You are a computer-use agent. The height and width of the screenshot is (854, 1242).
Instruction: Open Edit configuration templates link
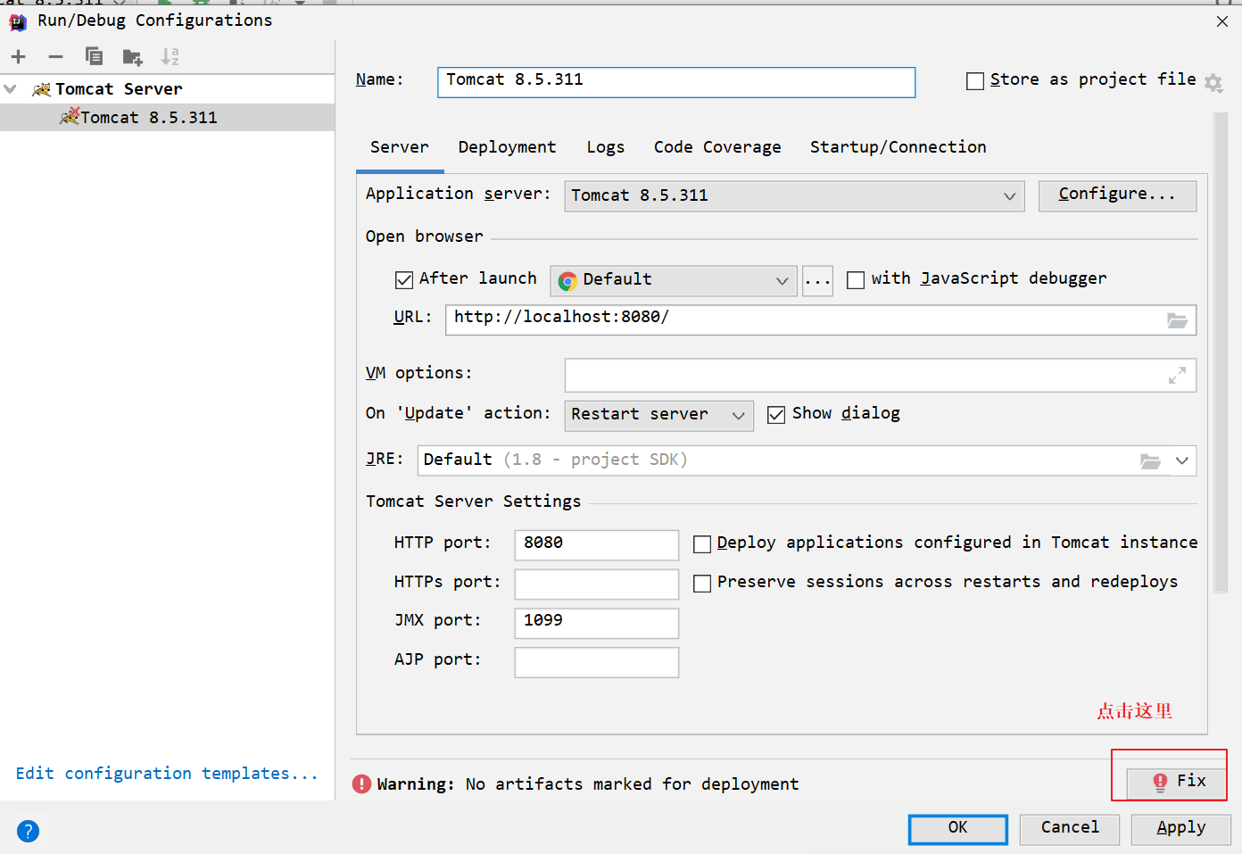click(x=167, y=774)
